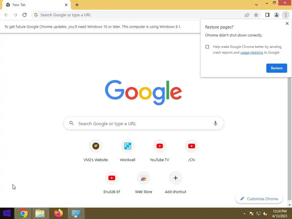
Task: Open a new tab with the plus button
Action: 77,5
